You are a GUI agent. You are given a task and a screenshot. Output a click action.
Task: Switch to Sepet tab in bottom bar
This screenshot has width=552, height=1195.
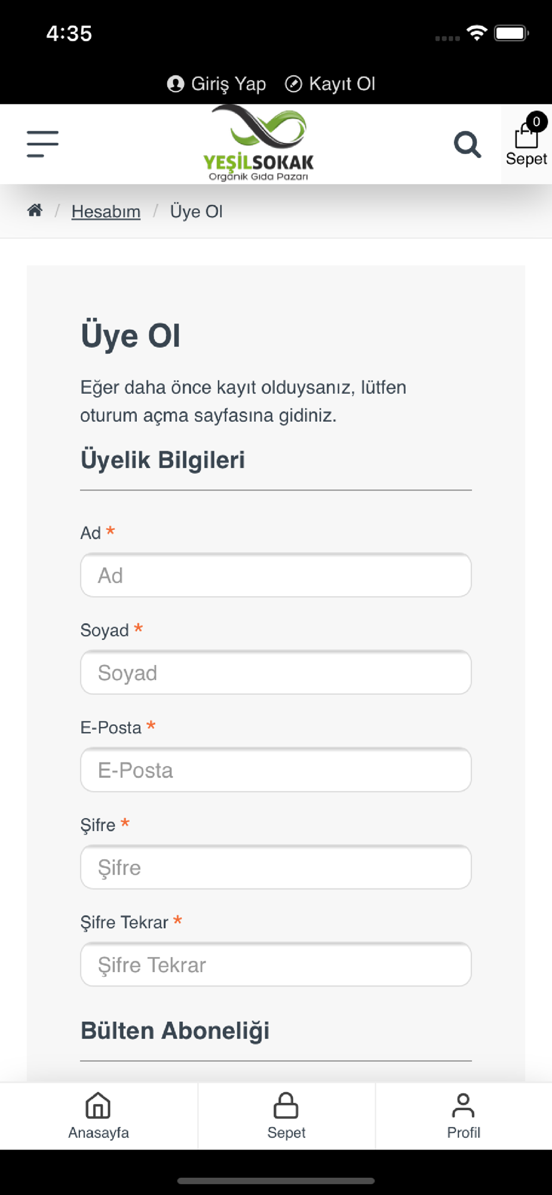[x=286, y=1116]
